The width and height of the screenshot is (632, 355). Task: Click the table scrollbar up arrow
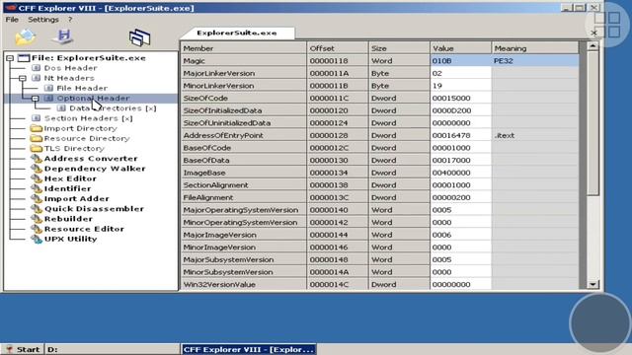pos(592,46)
